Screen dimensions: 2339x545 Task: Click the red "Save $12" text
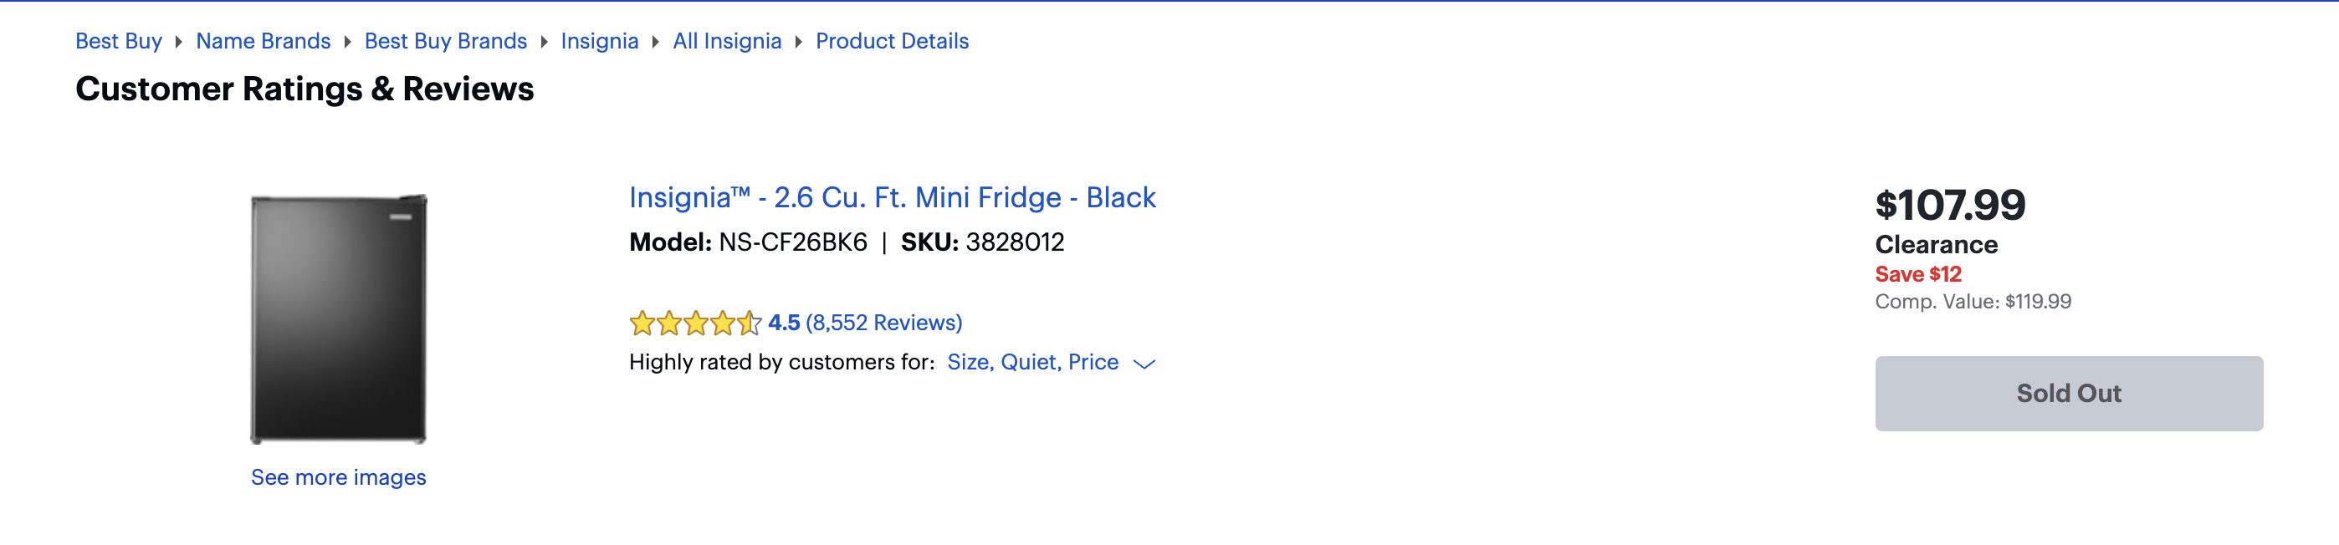coord(1917,274)
